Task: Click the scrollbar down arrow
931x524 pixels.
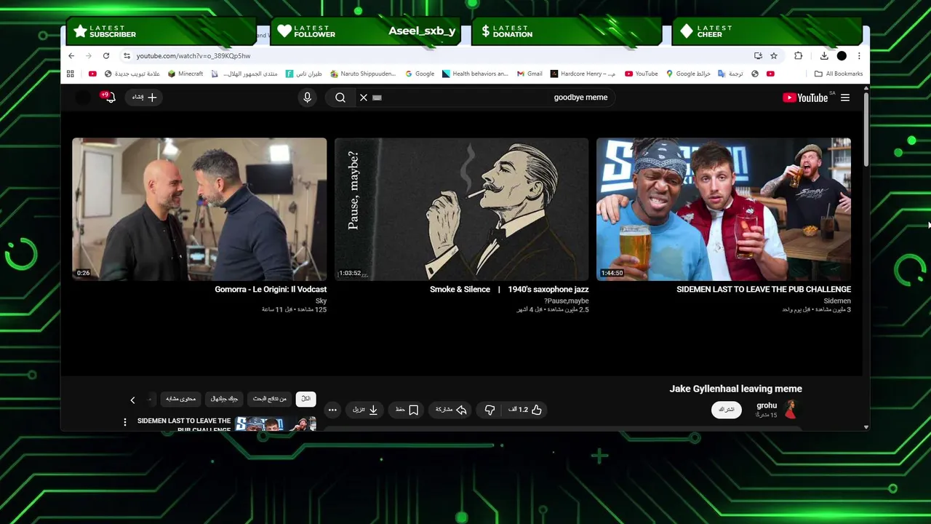Action: coord(866,427)
